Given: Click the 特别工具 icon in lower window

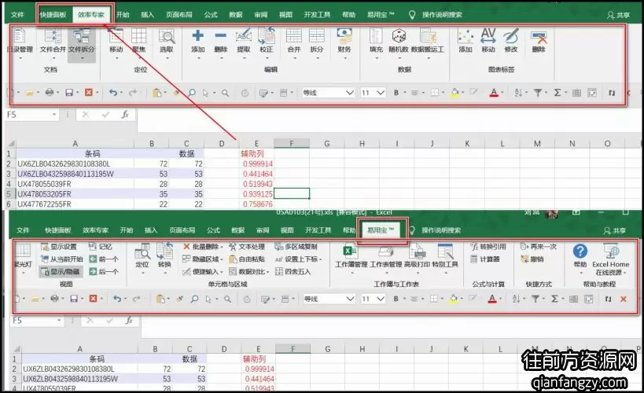Looking at the screenshot, I should [445, 252].
